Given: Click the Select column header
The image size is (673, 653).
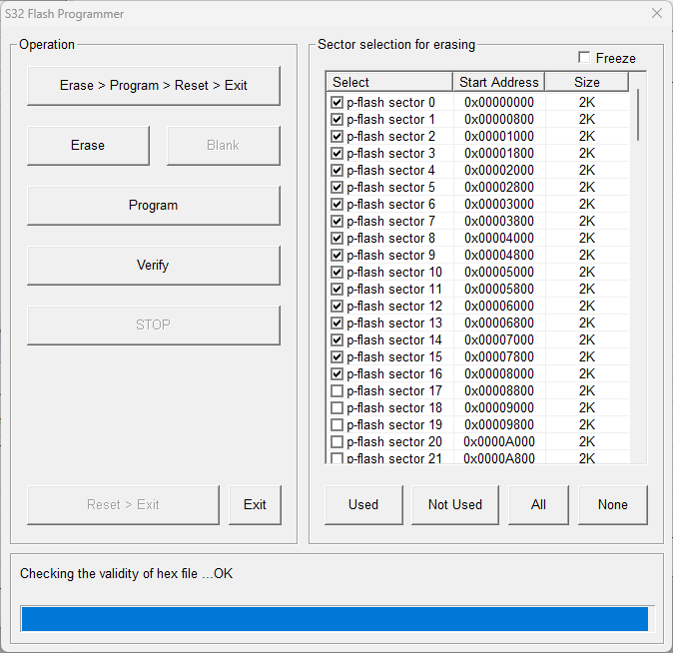Looking at the screenshot, I should click(x=389, y=82).
